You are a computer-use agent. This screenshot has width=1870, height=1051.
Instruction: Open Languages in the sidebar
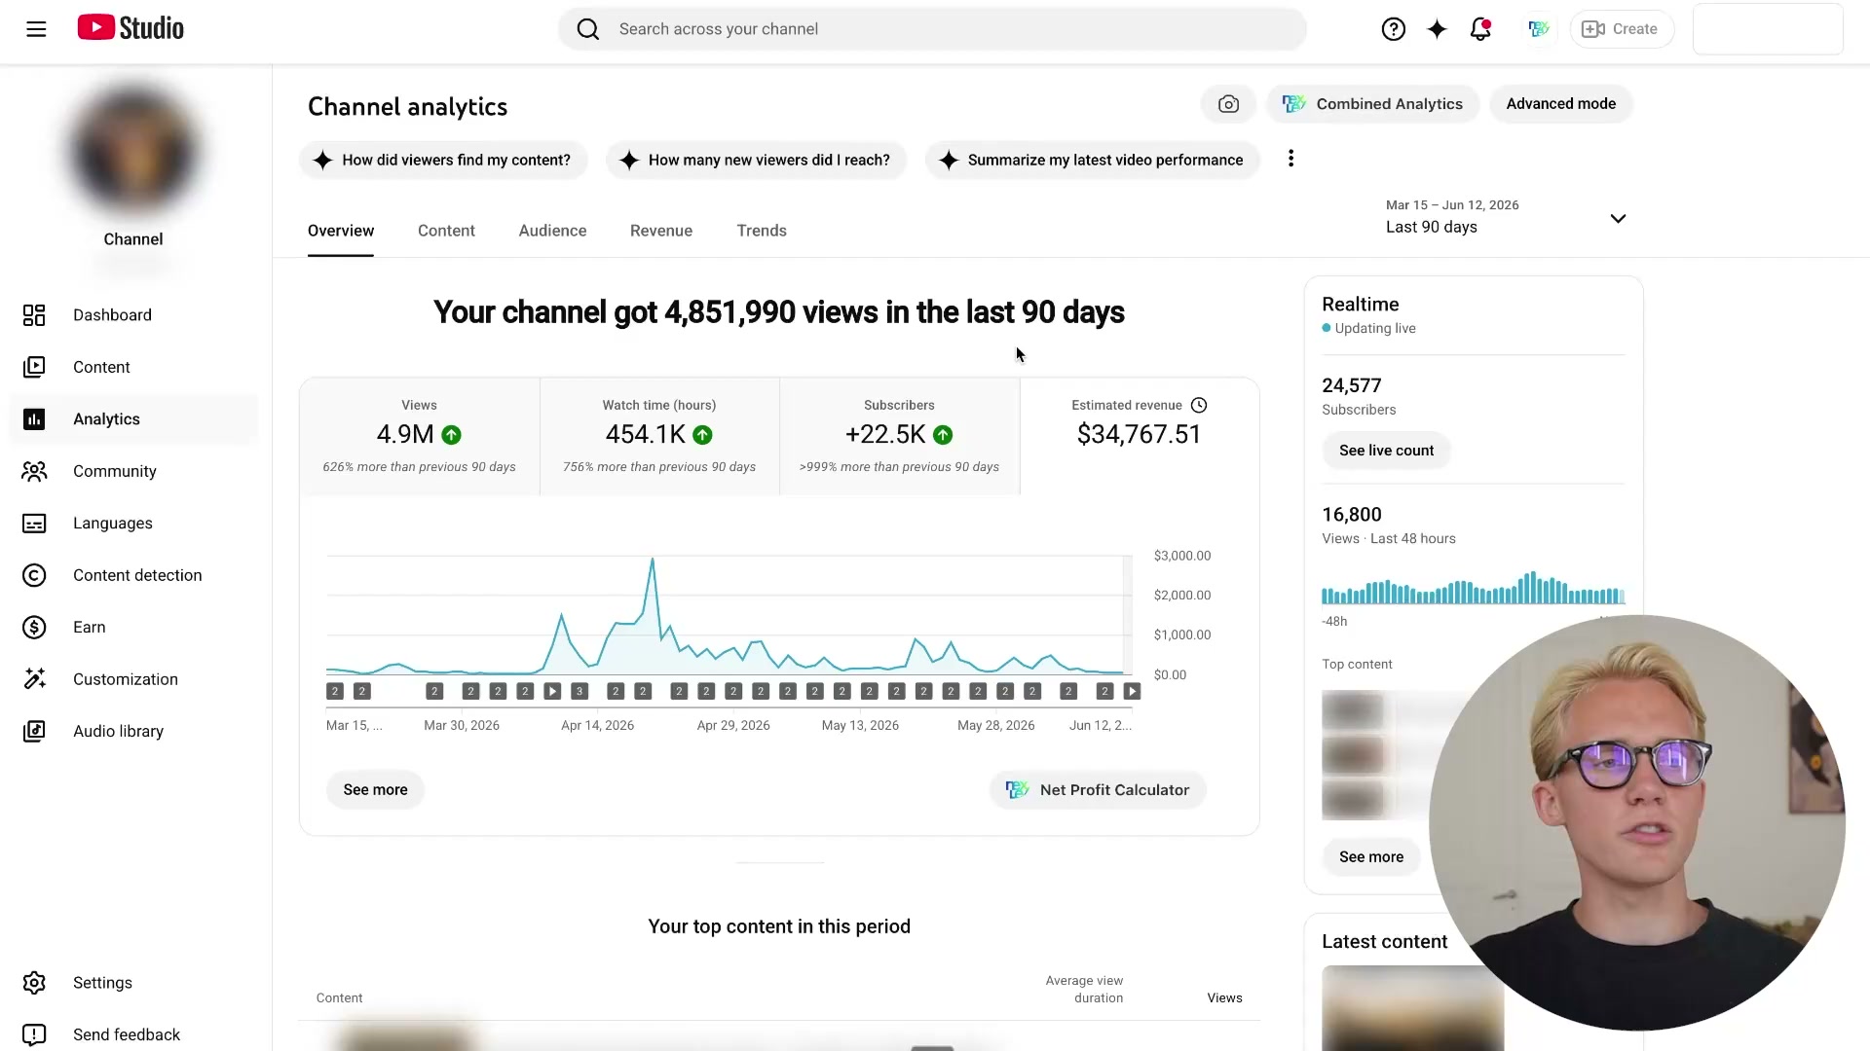[133, 524]
